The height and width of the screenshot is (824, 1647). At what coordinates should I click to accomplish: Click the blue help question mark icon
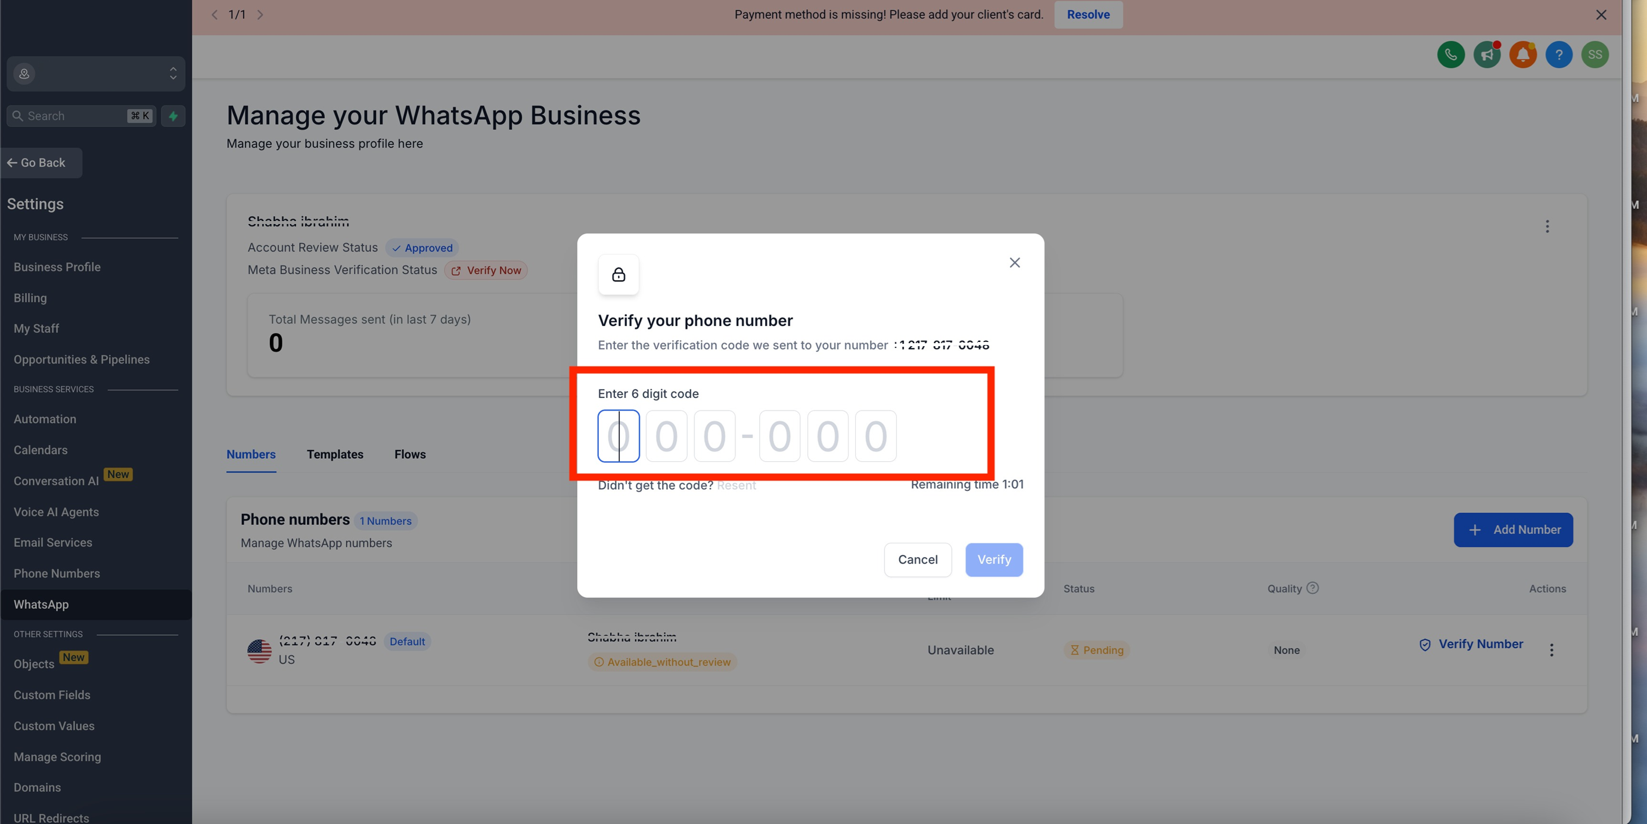tap(1558, 54)
